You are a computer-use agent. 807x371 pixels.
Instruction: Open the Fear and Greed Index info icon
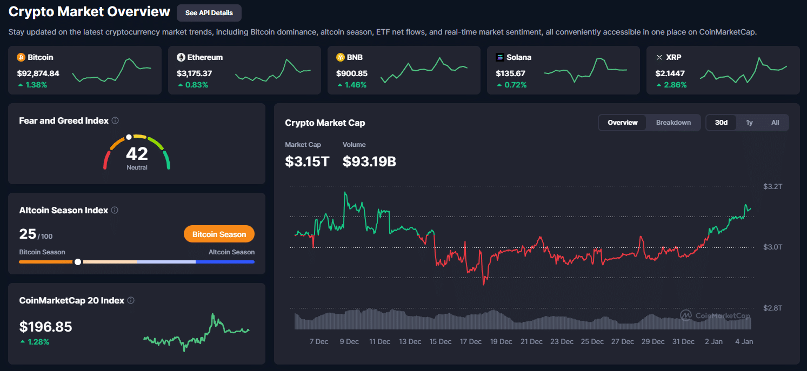(115, 120)
